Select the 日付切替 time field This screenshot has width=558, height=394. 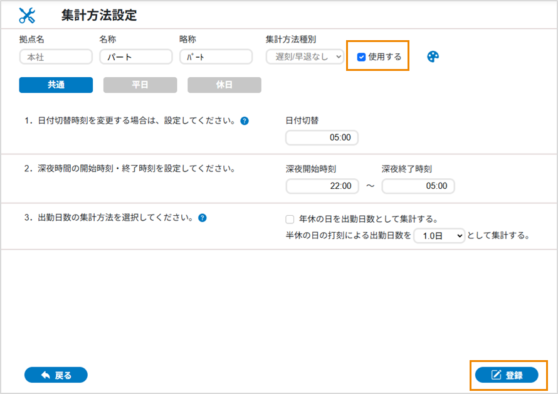click(322, 137)
